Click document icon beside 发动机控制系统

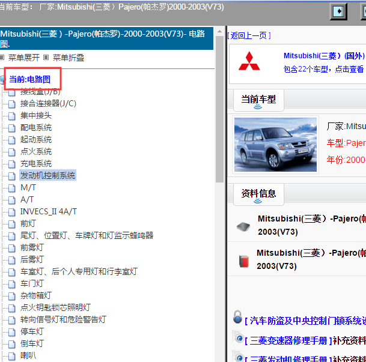click(x=12, y=176)
